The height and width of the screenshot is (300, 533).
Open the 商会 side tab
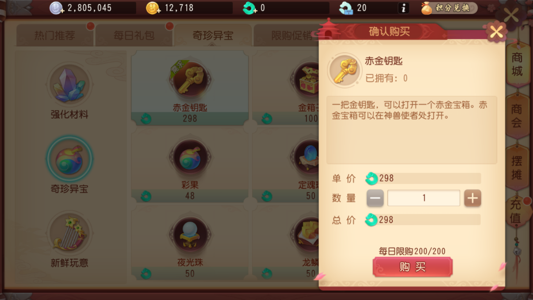click(x=517, y=116)
